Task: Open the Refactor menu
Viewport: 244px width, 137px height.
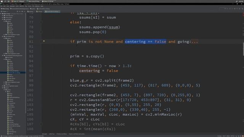Action: (x=22, y=6)
